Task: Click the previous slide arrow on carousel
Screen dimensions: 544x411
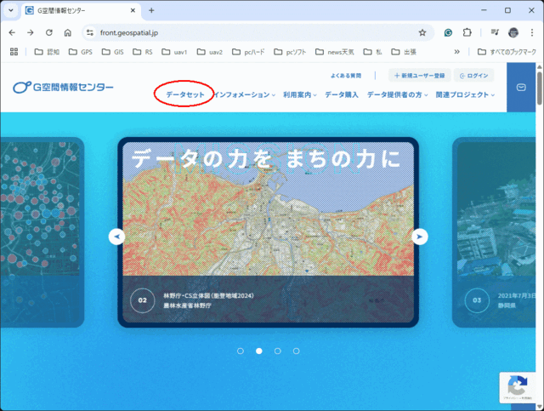Action: [117, 237]
